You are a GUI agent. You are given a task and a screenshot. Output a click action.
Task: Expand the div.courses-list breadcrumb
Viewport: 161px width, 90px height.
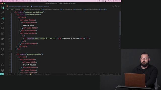66,9
